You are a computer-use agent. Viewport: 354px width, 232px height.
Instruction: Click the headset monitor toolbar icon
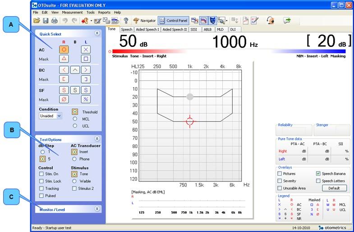[270, 21]
